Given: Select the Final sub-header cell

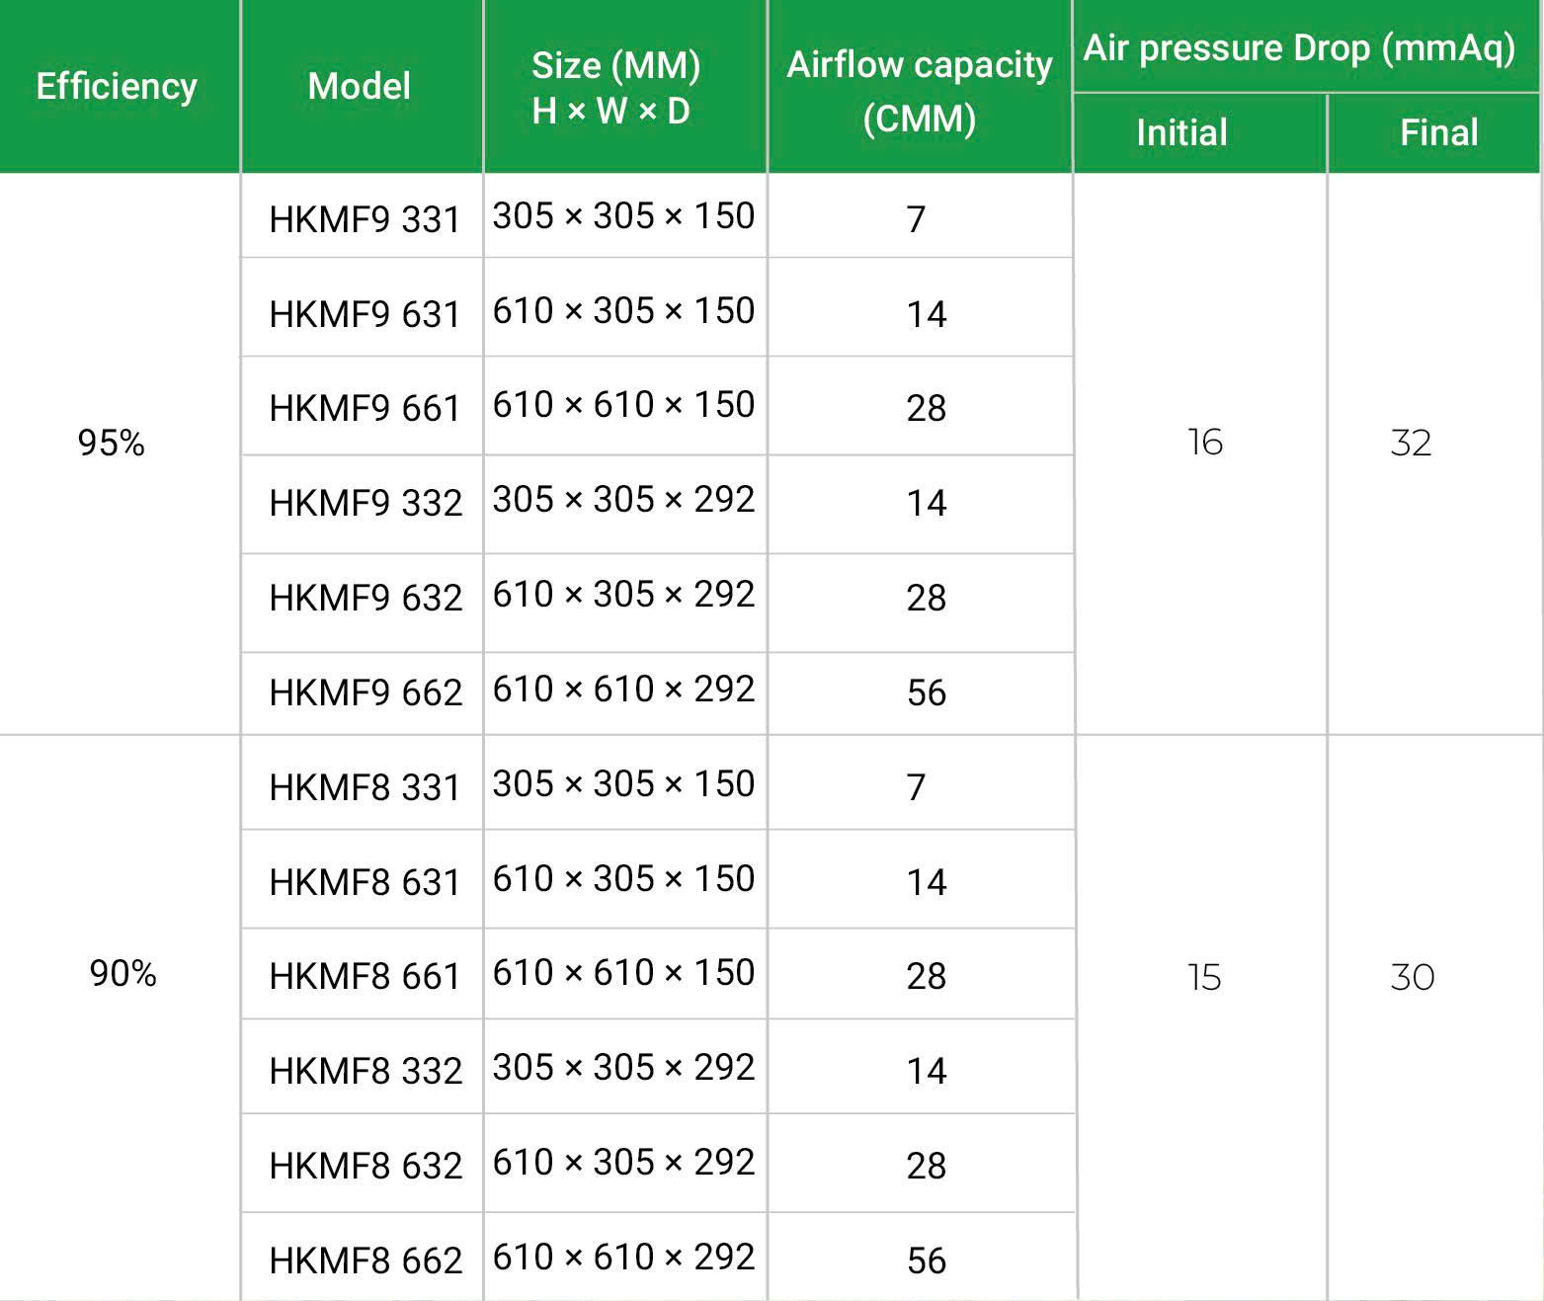Looking at the screenshot, I should coord(1438,132).
